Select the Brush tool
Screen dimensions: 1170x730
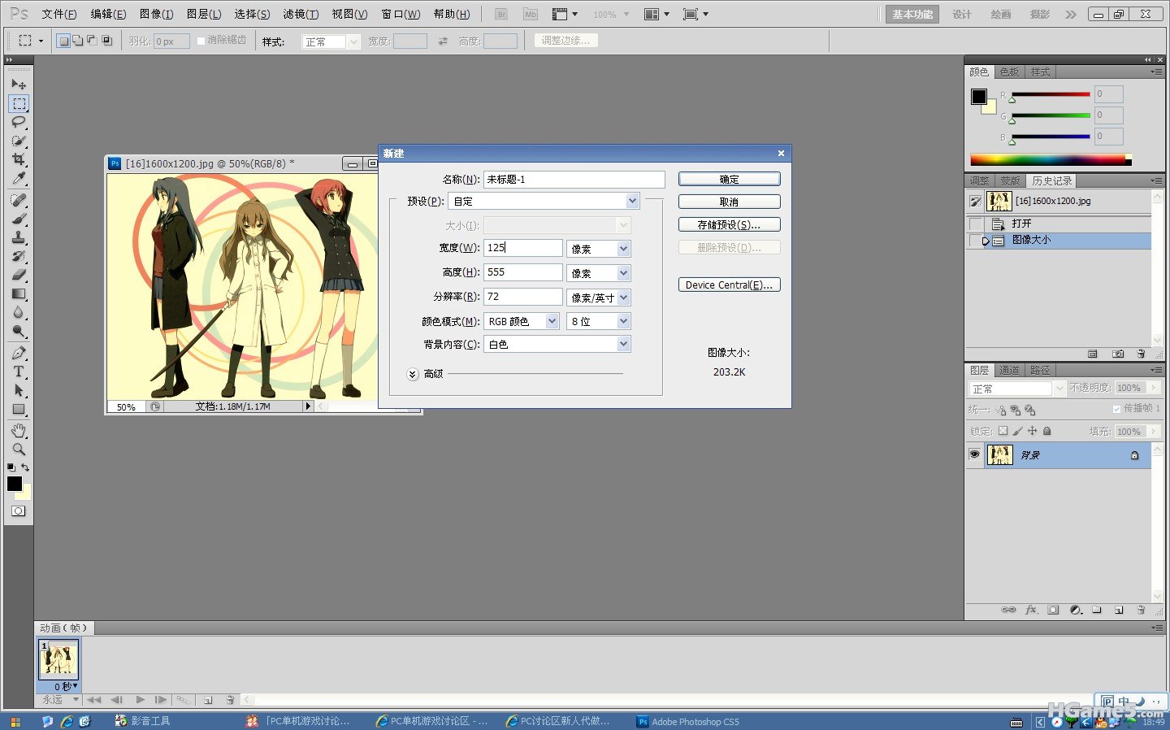coord(19,219)
